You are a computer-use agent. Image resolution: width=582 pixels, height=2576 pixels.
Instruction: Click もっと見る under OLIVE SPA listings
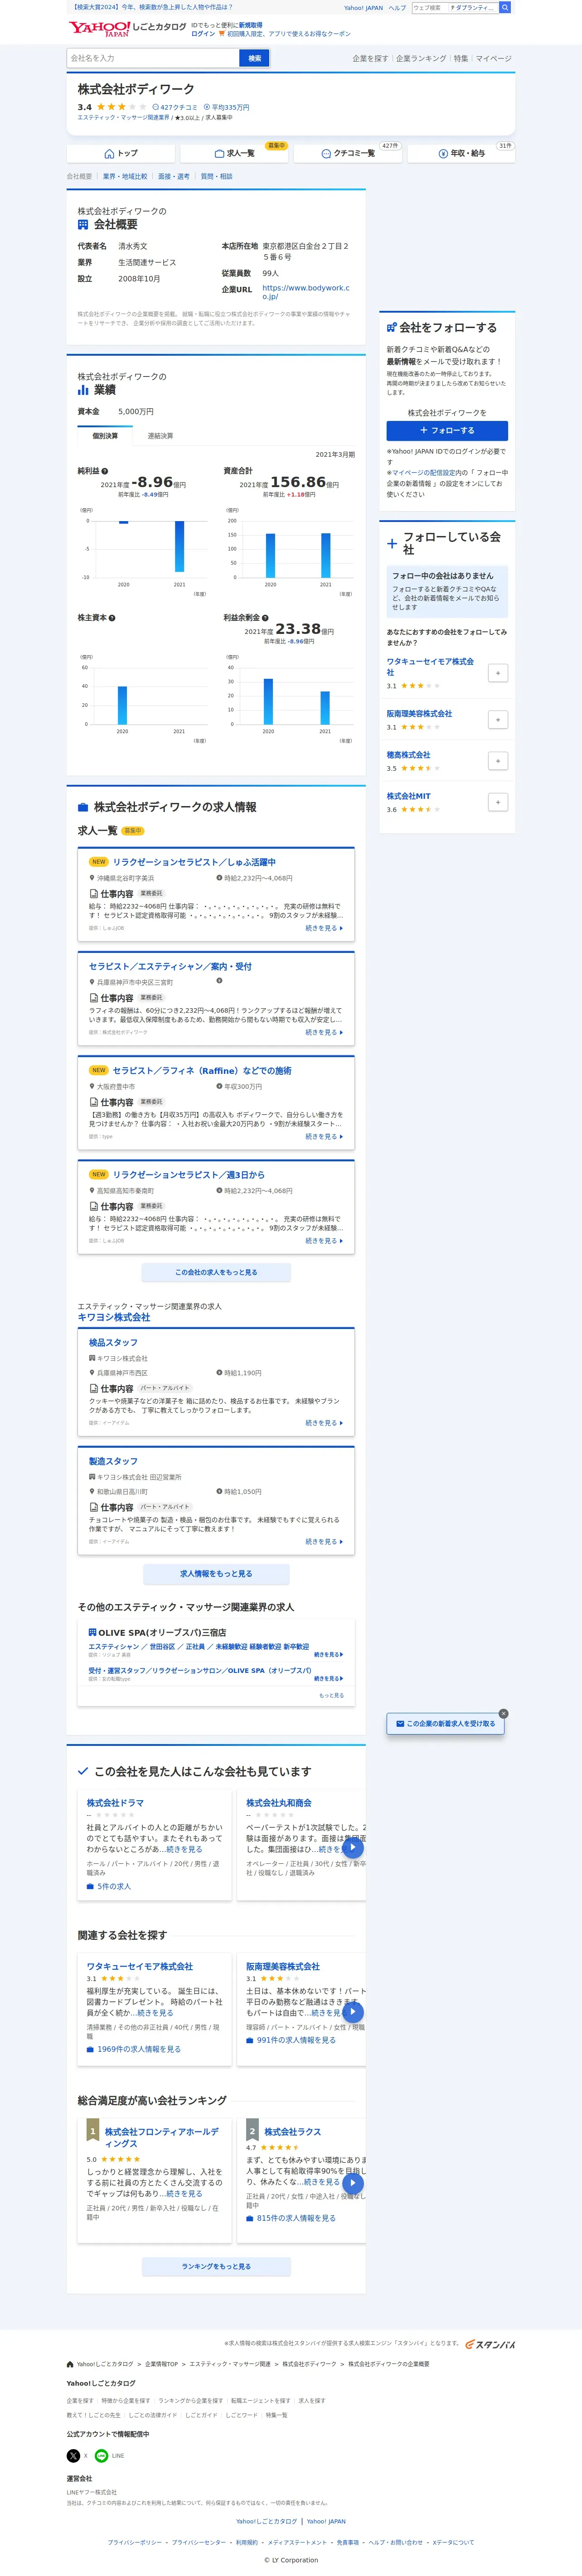coord(331,1695)
